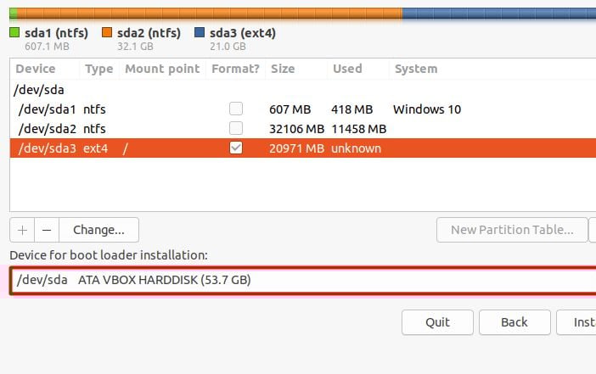Click the orange sda2 legend square
596x374 pixels.
[x=107, y=33]
